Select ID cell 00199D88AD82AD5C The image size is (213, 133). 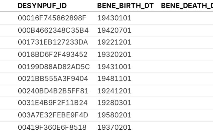(x=54, y=66)
